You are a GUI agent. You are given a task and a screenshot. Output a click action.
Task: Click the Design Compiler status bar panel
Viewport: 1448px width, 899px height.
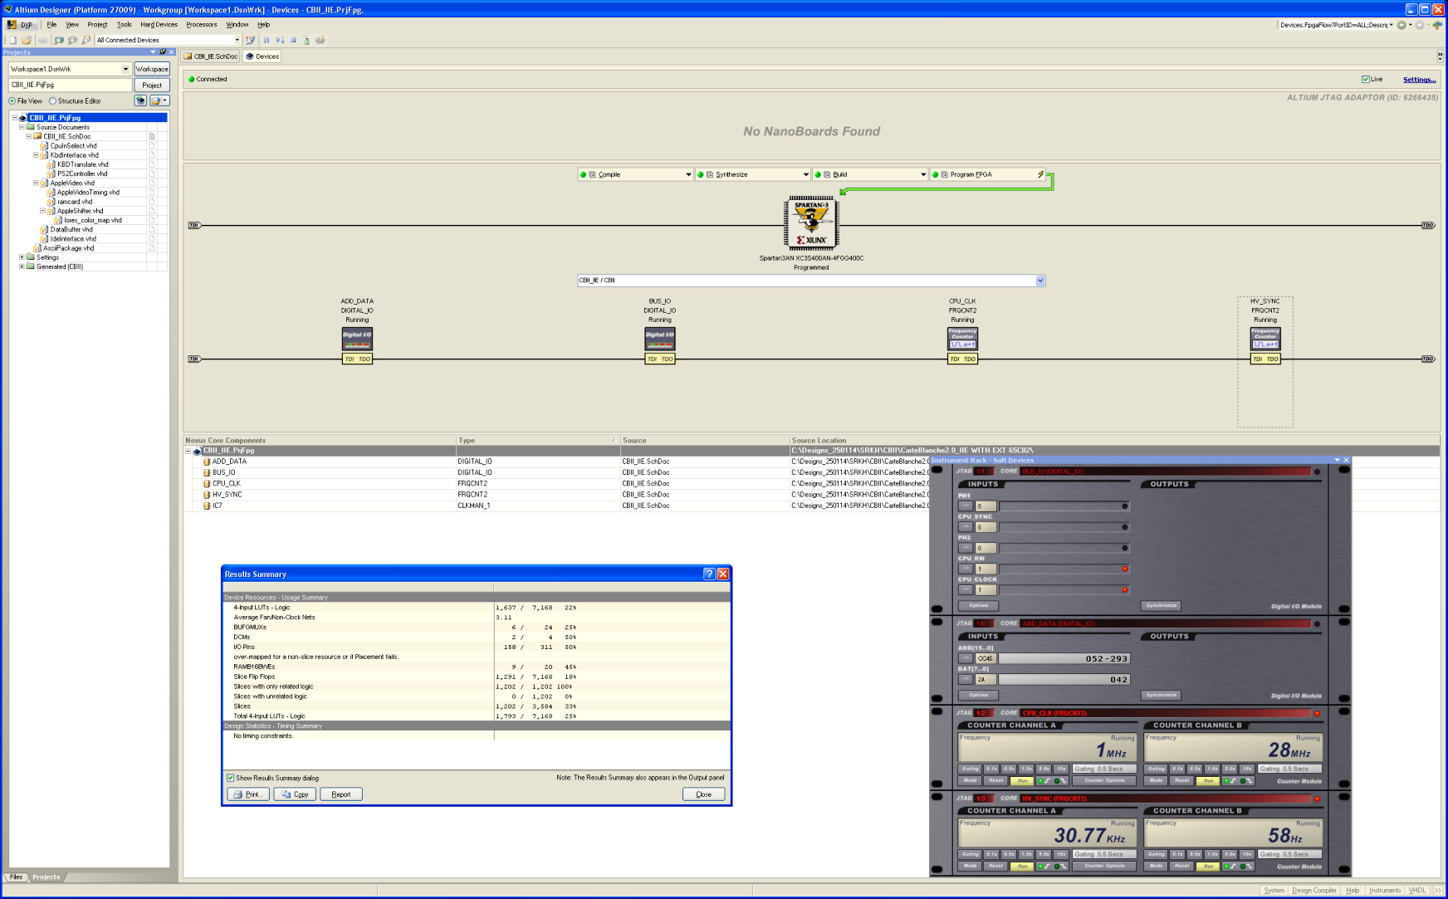[x=1314, y=891]
